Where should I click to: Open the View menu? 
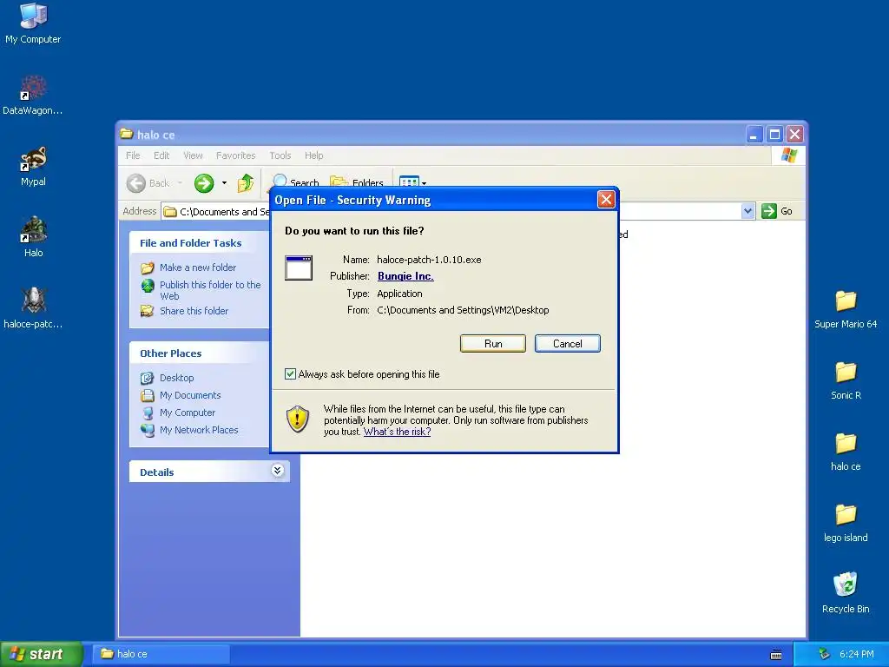(x=193, y=155)
